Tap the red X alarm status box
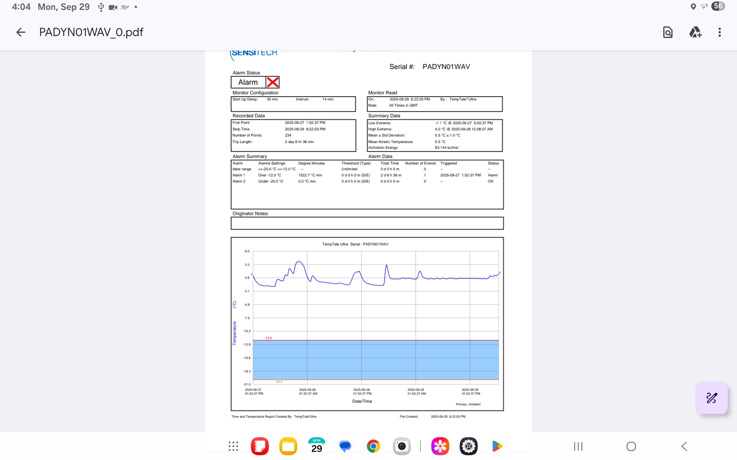The width and height of the screenshot is (737, 460). (273, 82)
